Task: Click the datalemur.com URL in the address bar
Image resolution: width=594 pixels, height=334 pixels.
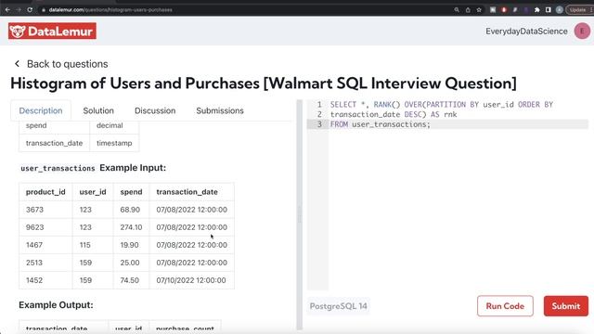Action: click(x=110, y=10)
